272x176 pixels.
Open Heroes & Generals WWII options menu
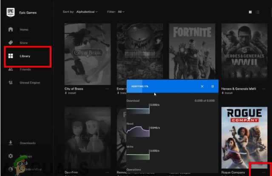[x=264, y=89]
